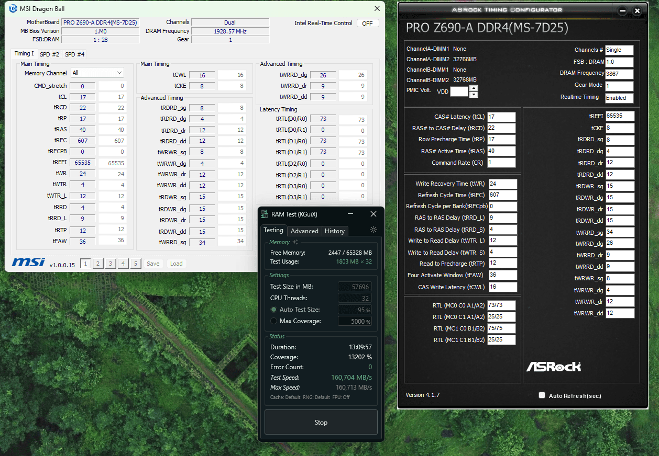Click the RAM Test app icon in title bar
This screenshot has height=456, width=659.
[x=265, y=214]
